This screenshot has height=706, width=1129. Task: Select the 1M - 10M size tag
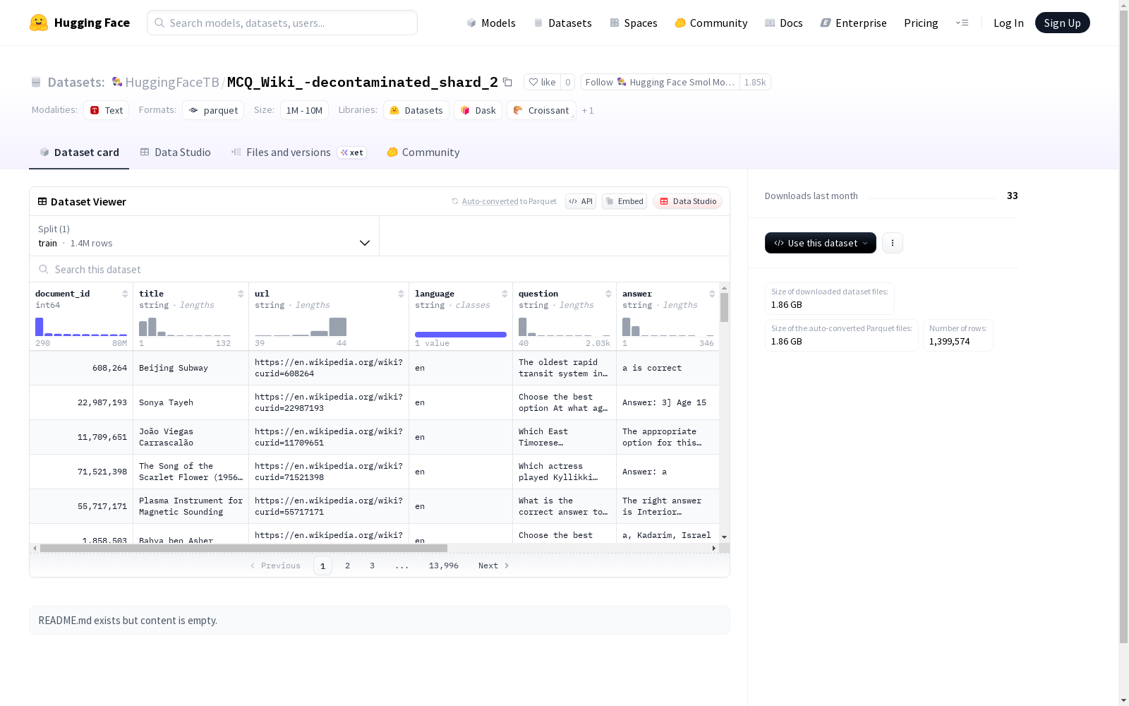[304, 110]
